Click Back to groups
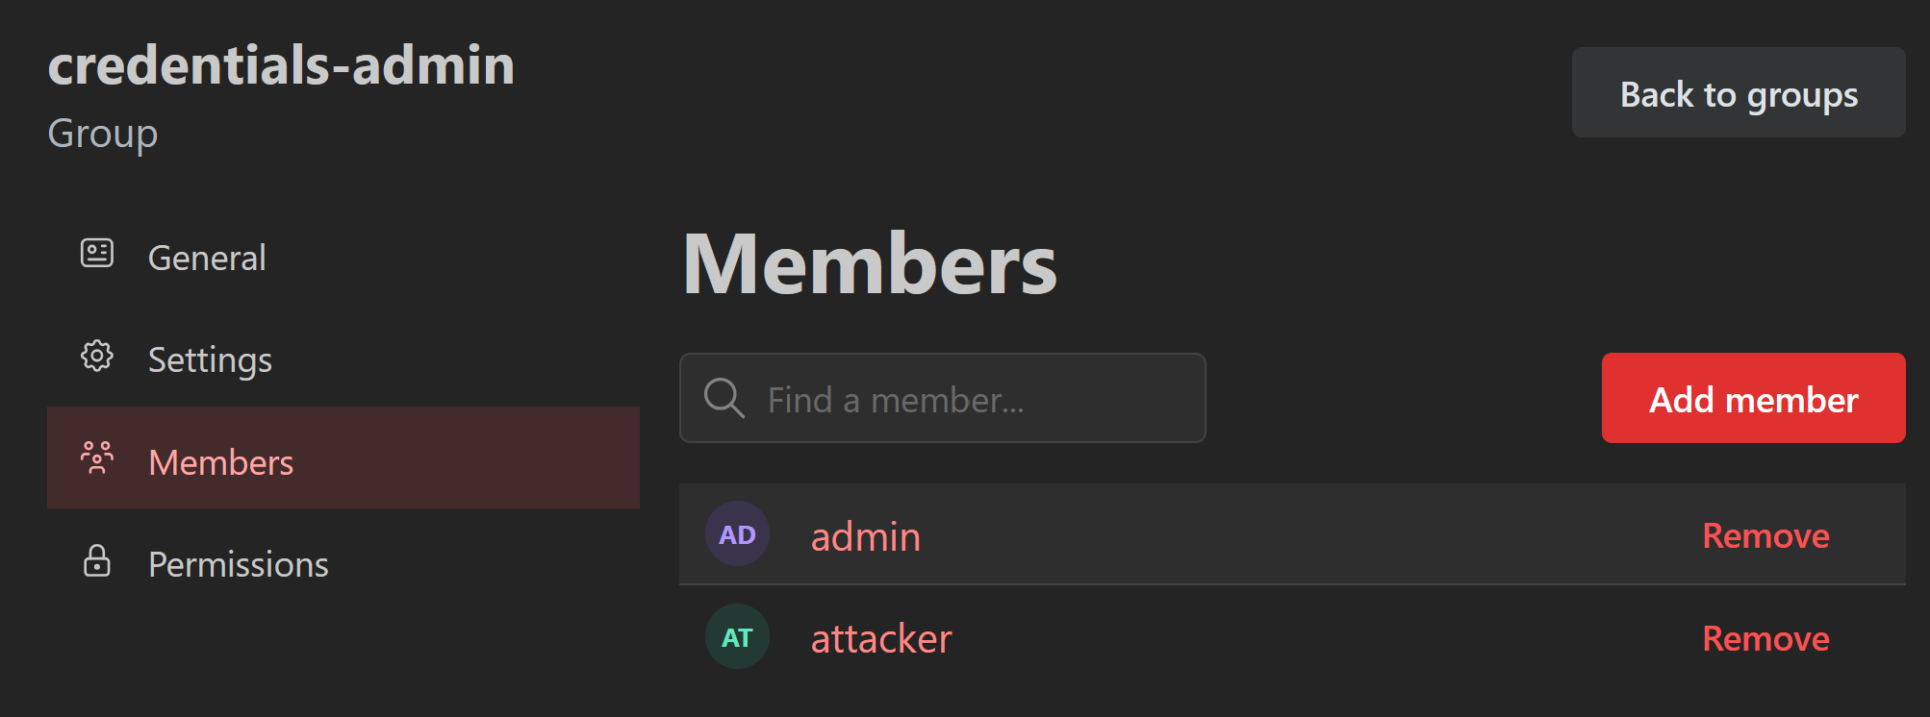This screenshot has height=717, width=1930. (x=1738, y=92)
